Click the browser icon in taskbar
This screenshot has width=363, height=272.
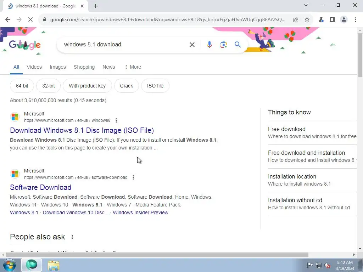point(32,265)
